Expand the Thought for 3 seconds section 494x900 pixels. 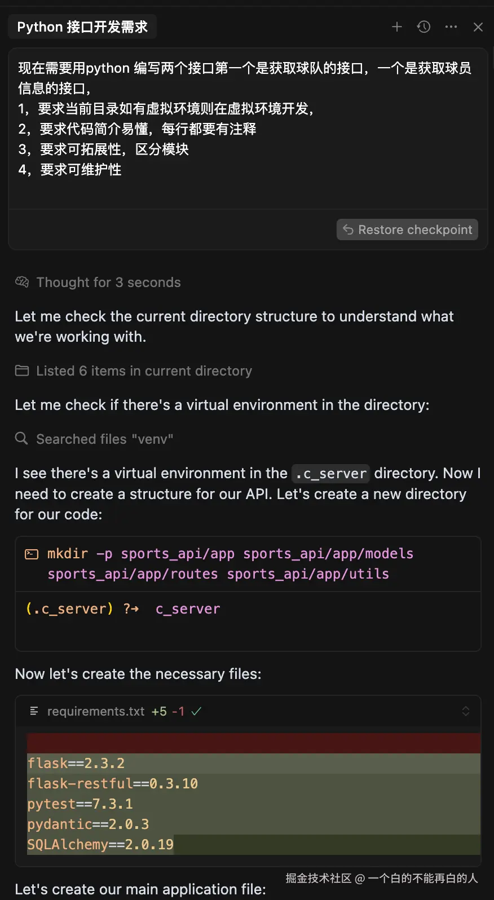(108, 283)
